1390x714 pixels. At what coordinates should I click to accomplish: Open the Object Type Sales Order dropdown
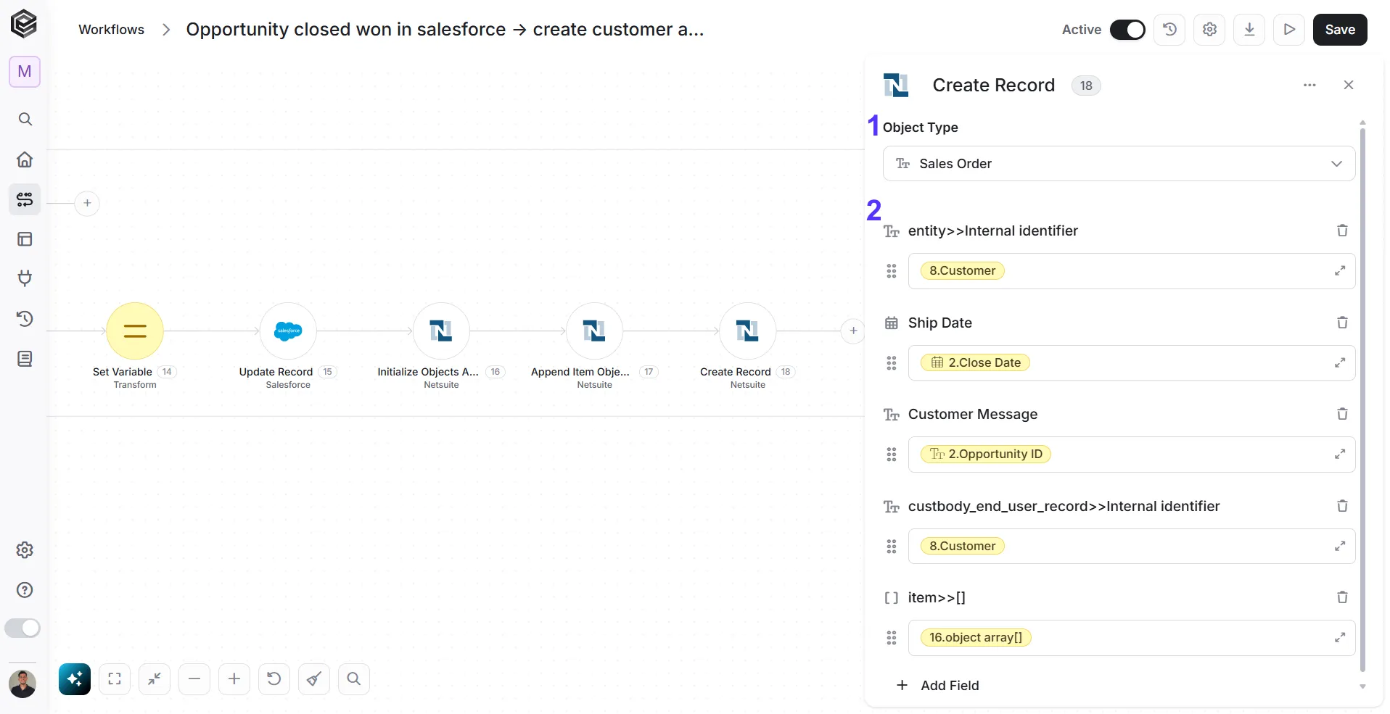[1119, 164]
